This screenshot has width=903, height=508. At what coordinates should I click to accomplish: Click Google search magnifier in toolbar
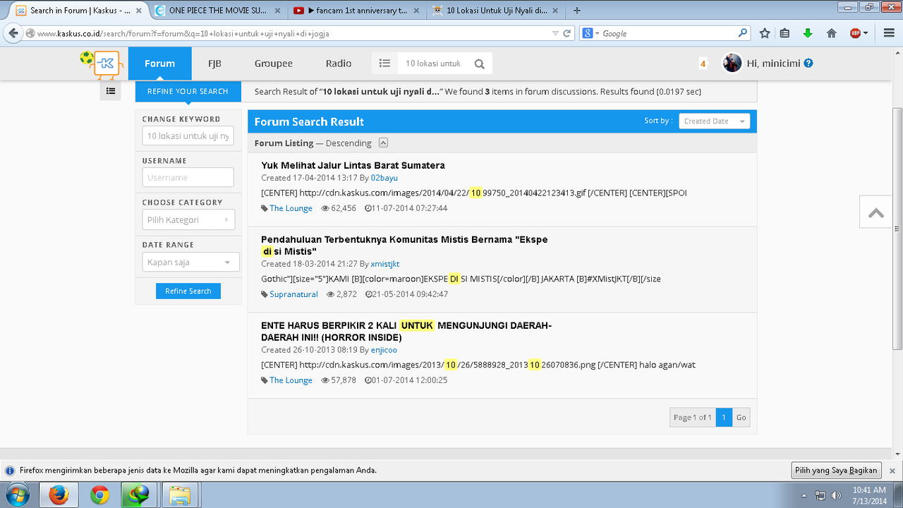[743, 32]
